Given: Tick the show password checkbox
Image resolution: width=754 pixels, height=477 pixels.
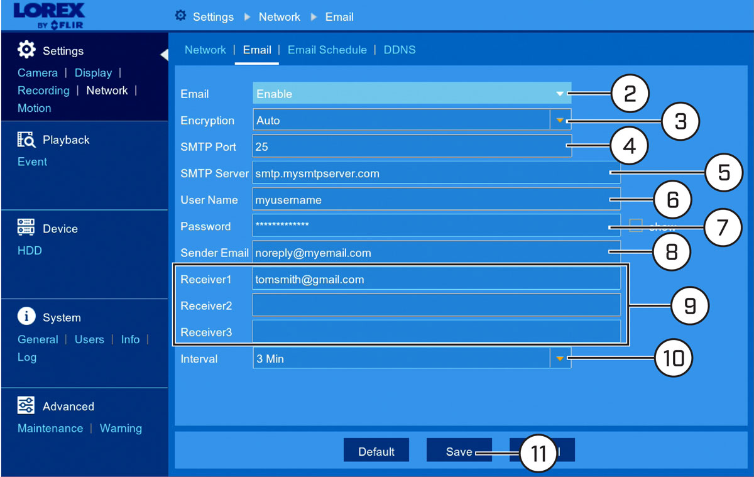Looking at the screenshot, I should [636, 226].
